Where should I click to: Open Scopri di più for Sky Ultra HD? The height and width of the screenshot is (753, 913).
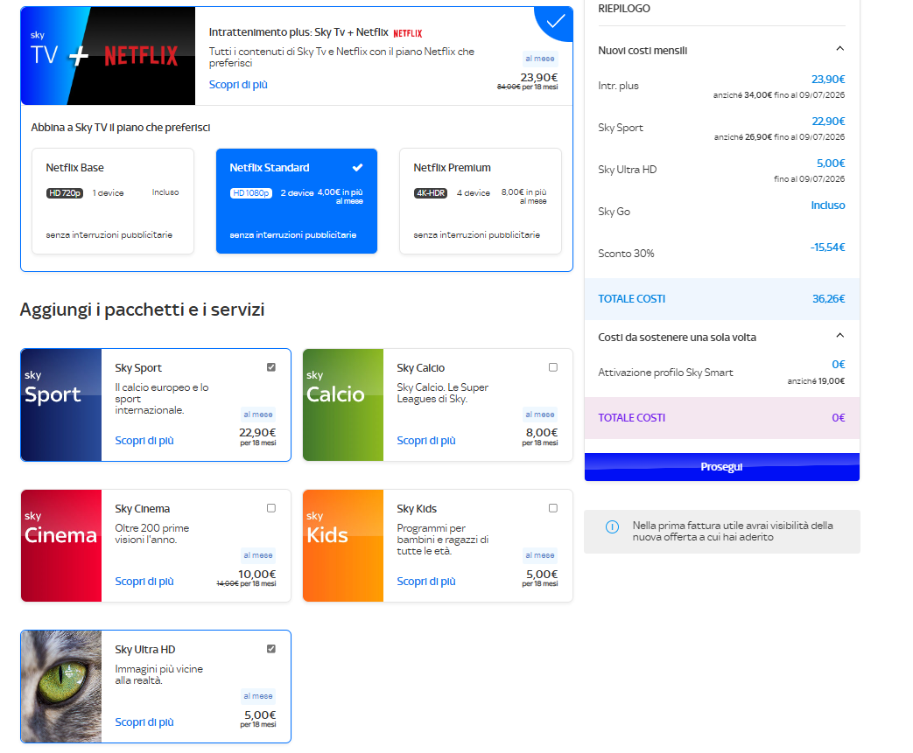point(144,722)
